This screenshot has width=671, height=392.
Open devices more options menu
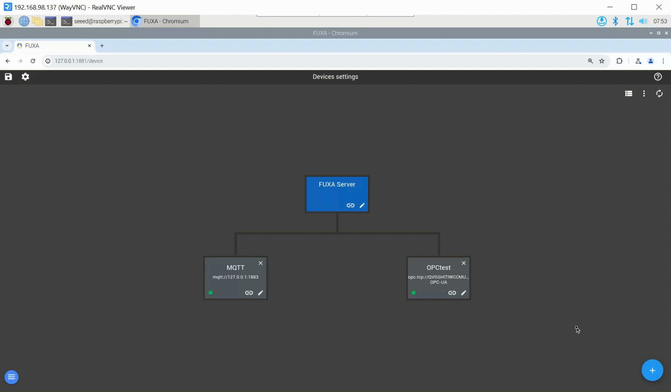(x=644, y=93)
